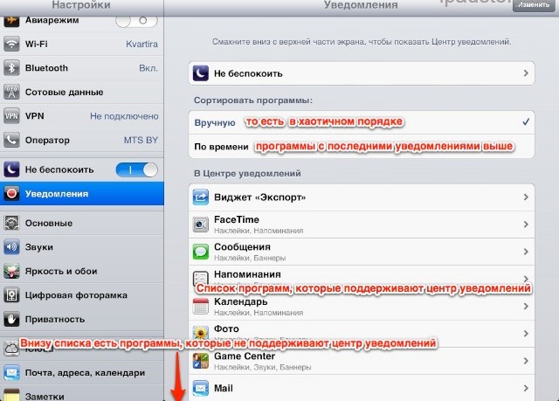Tap the Game Center label text
The width and height of the screenshot is (559, 401).
(245, 356)
